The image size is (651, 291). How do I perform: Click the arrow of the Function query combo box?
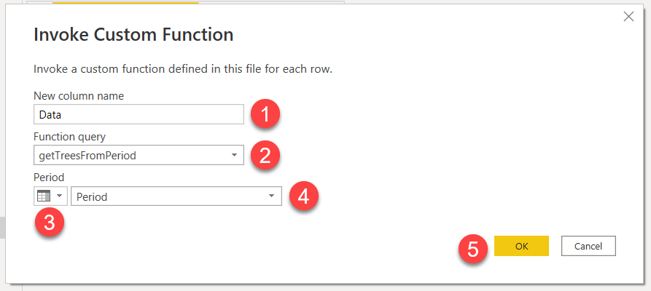pos(234,155)
